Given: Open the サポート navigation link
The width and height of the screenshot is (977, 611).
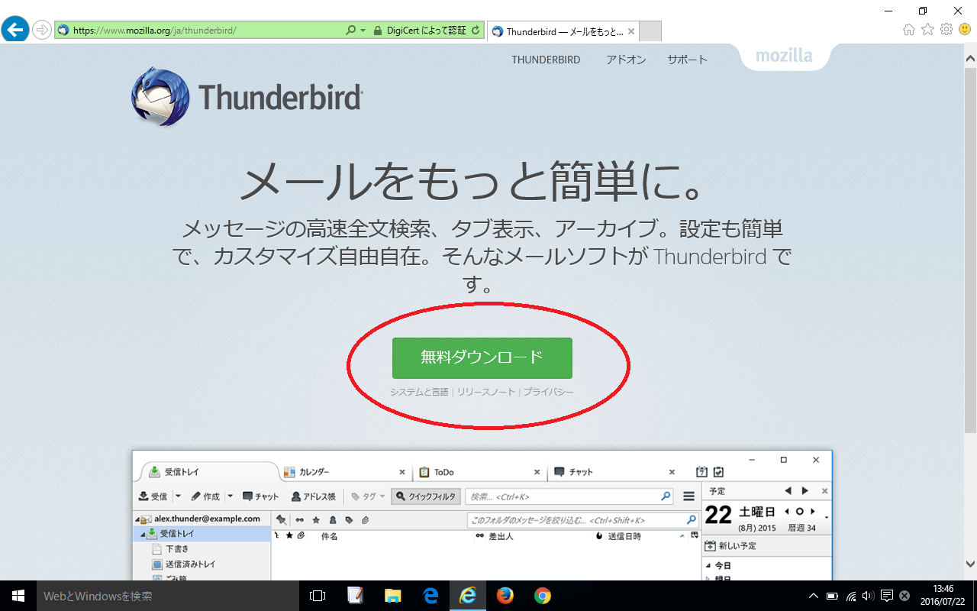Looking at the screenshot, I should pyautogui.click(x=687, y=60).
